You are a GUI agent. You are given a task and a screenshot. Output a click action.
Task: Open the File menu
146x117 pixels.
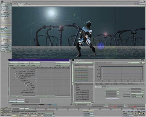point(6,4)
